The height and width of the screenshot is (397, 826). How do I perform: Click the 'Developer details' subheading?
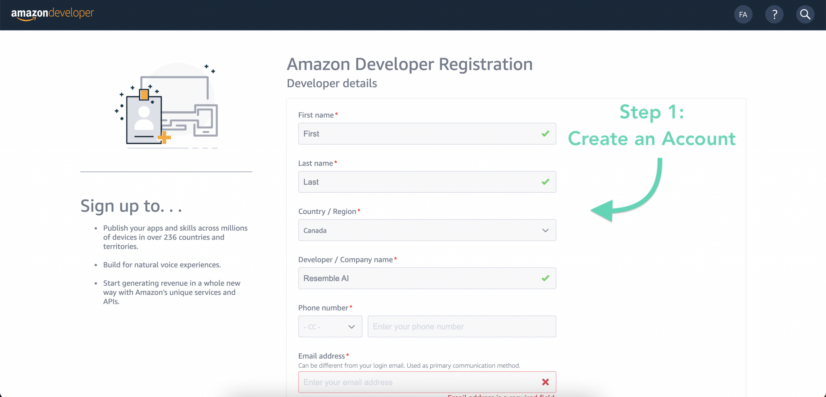coord(332,83)
